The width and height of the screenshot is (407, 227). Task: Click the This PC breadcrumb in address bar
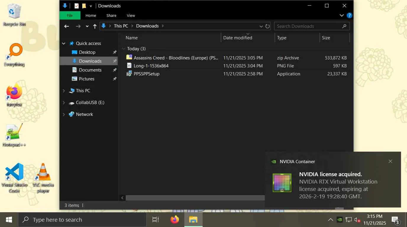(x=121, y=26)
